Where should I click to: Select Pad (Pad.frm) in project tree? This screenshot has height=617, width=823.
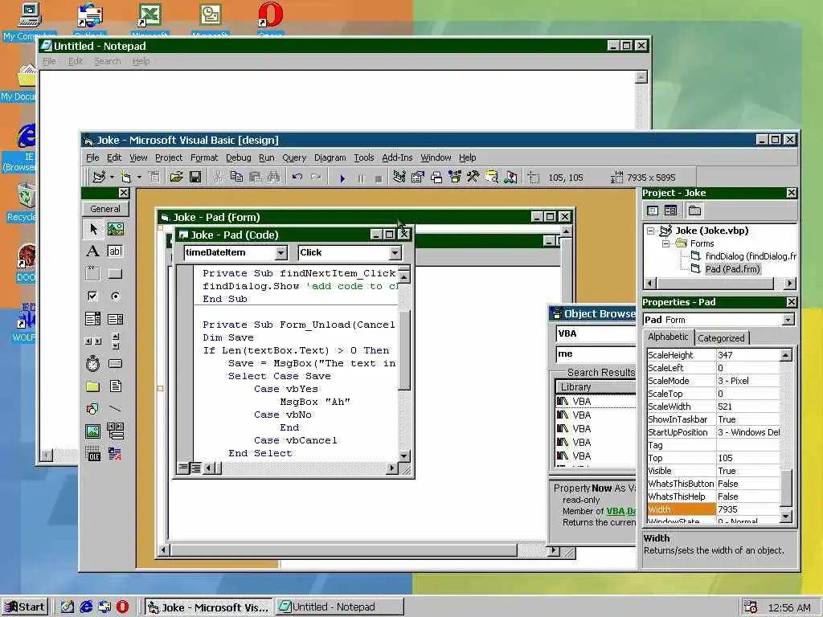[731, 269]
